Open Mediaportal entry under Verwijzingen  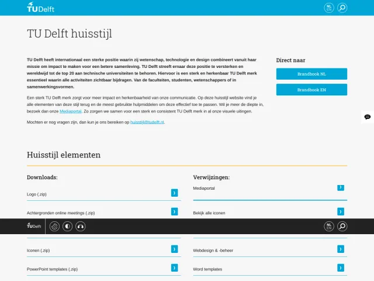pos(204,189)
